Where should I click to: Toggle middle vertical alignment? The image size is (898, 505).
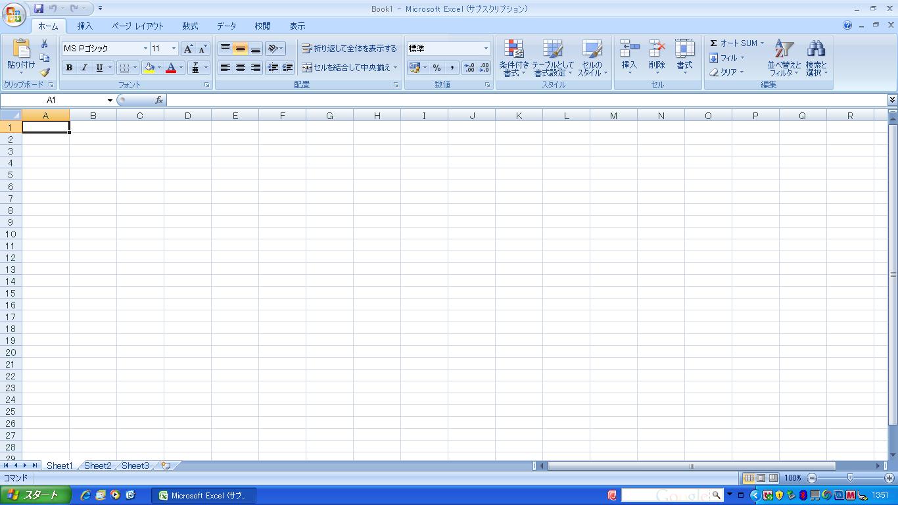click(x=241, y=49)
